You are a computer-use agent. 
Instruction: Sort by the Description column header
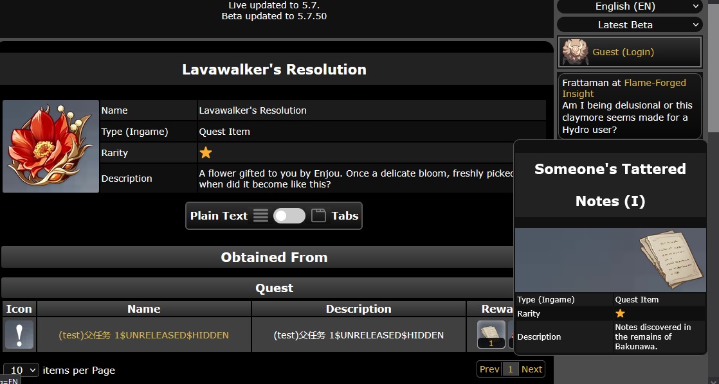coord(359,309)
